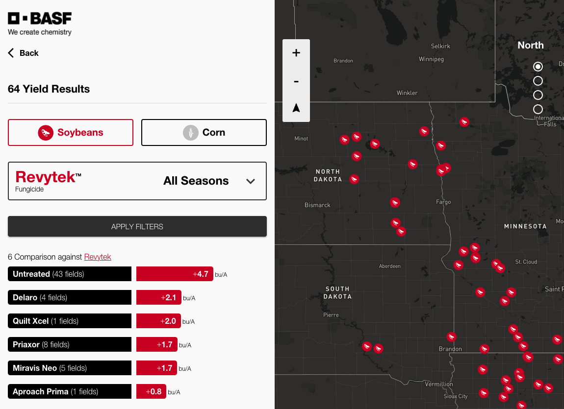
Task: Select the Soybeans crop tab
Action: click(71, 133)
